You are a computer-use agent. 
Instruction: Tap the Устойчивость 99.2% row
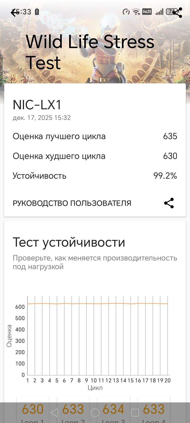pos(95,176)
